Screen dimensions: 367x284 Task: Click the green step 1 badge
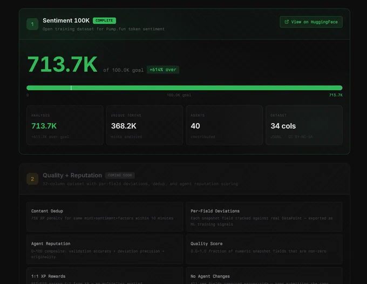click(32, 24)
